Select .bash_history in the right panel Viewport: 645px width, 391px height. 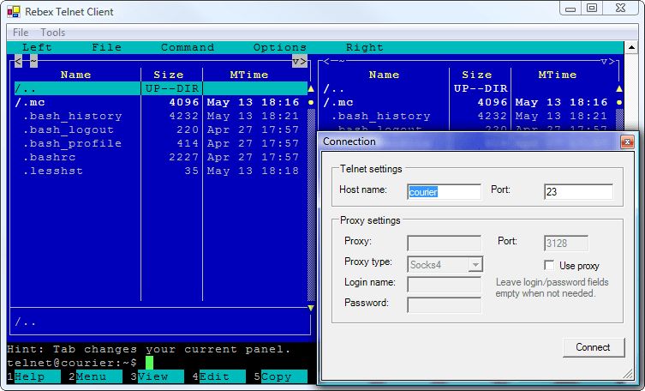(x=469, y=116)
